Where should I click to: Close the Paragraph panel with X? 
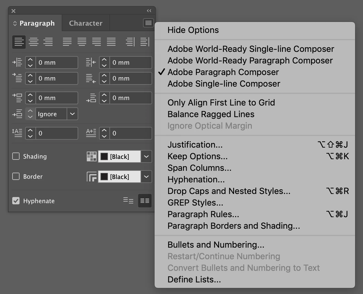(x=13, y=11)
